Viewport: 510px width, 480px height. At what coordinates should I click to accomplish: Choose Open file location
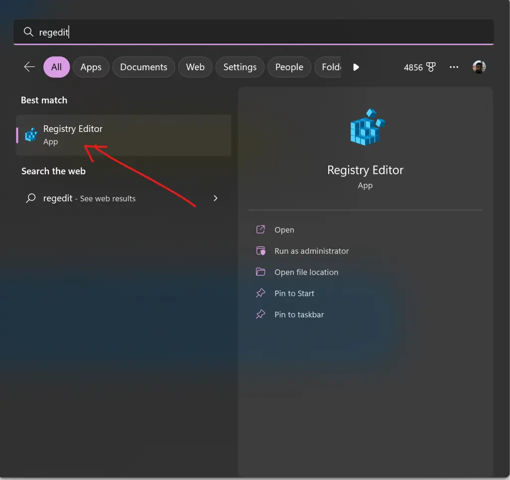click(306, 272)
